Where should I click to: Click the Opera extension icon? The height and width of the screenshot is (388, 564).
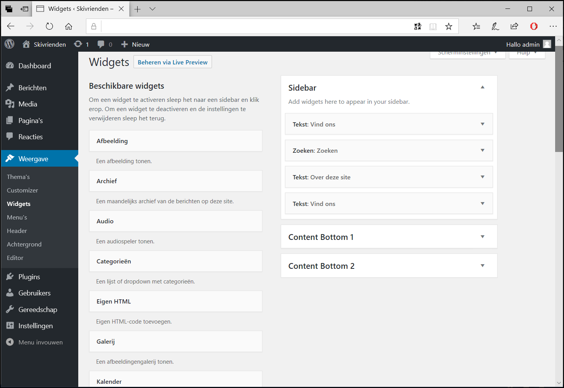[x=534, y=26]
